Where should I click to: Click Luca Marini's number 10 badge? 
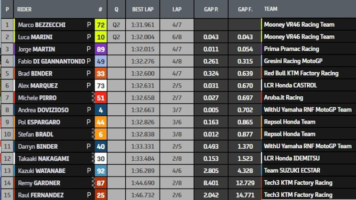click(x=100, y=37)
